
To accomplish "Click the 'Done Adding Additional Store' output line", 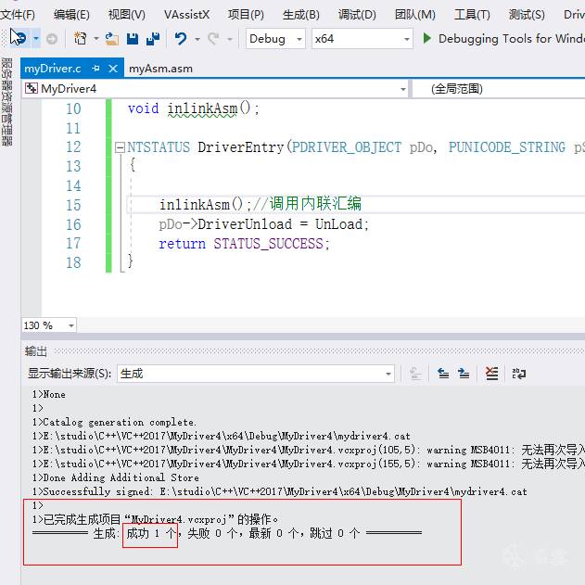I will pos(115,477).
